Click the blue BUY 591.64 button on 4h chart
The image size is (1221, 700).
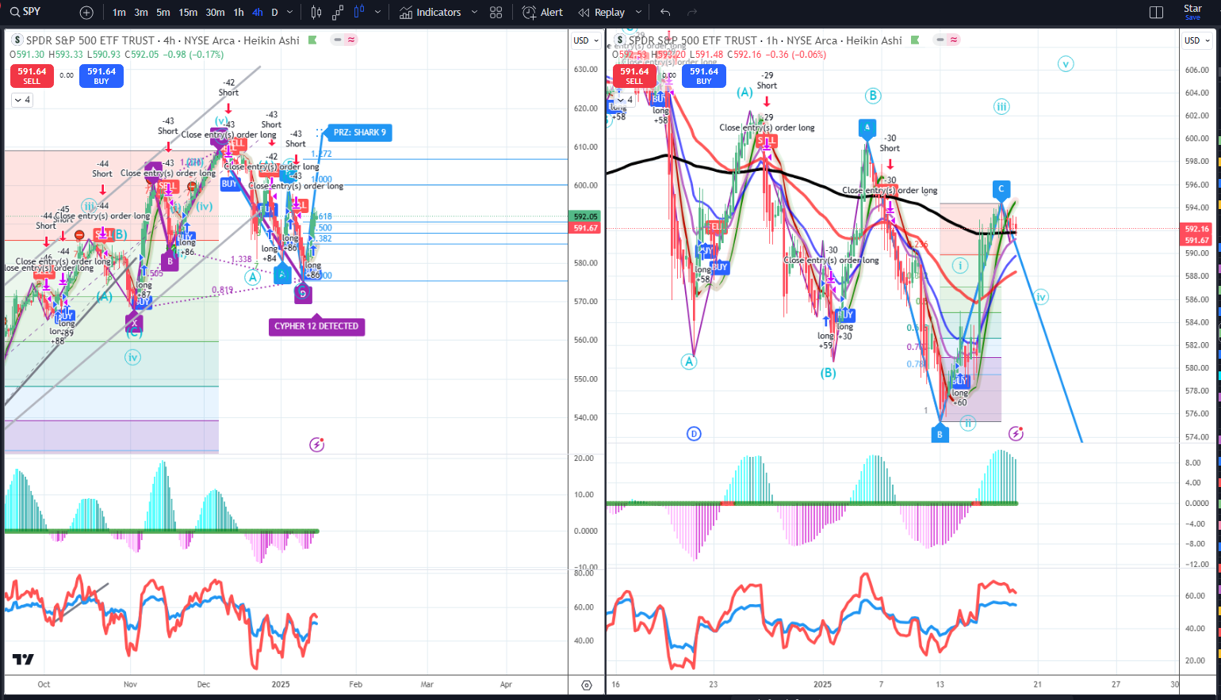click(x=101, y=75)
